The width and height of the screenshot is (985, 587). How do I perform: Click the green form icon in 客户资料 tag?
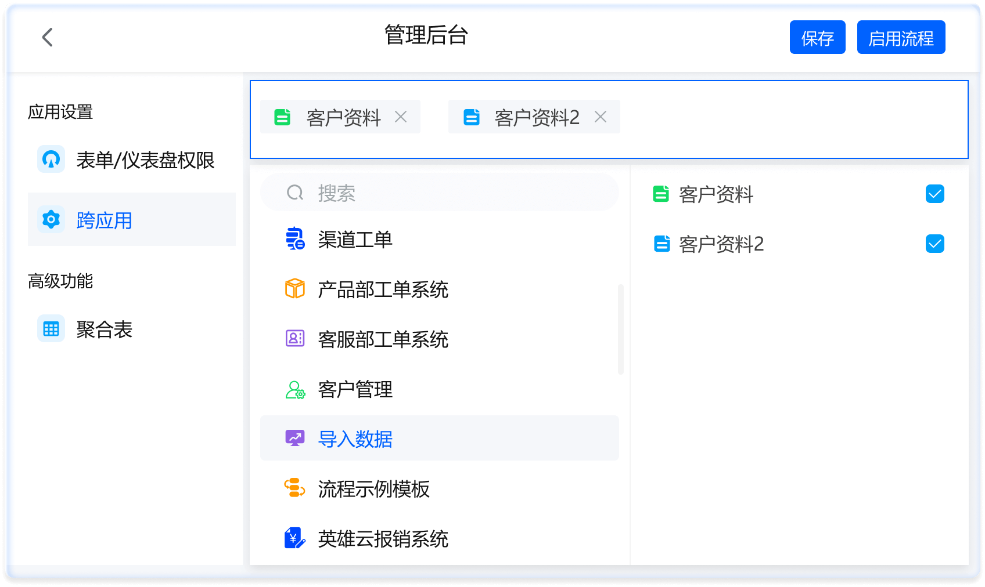pos(282,117)
